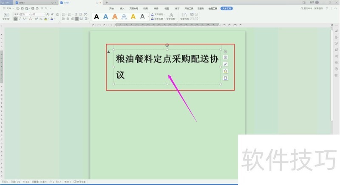Click numbered list icon
340x185 pixels.
pyautogui.click(x=70, y=14)
